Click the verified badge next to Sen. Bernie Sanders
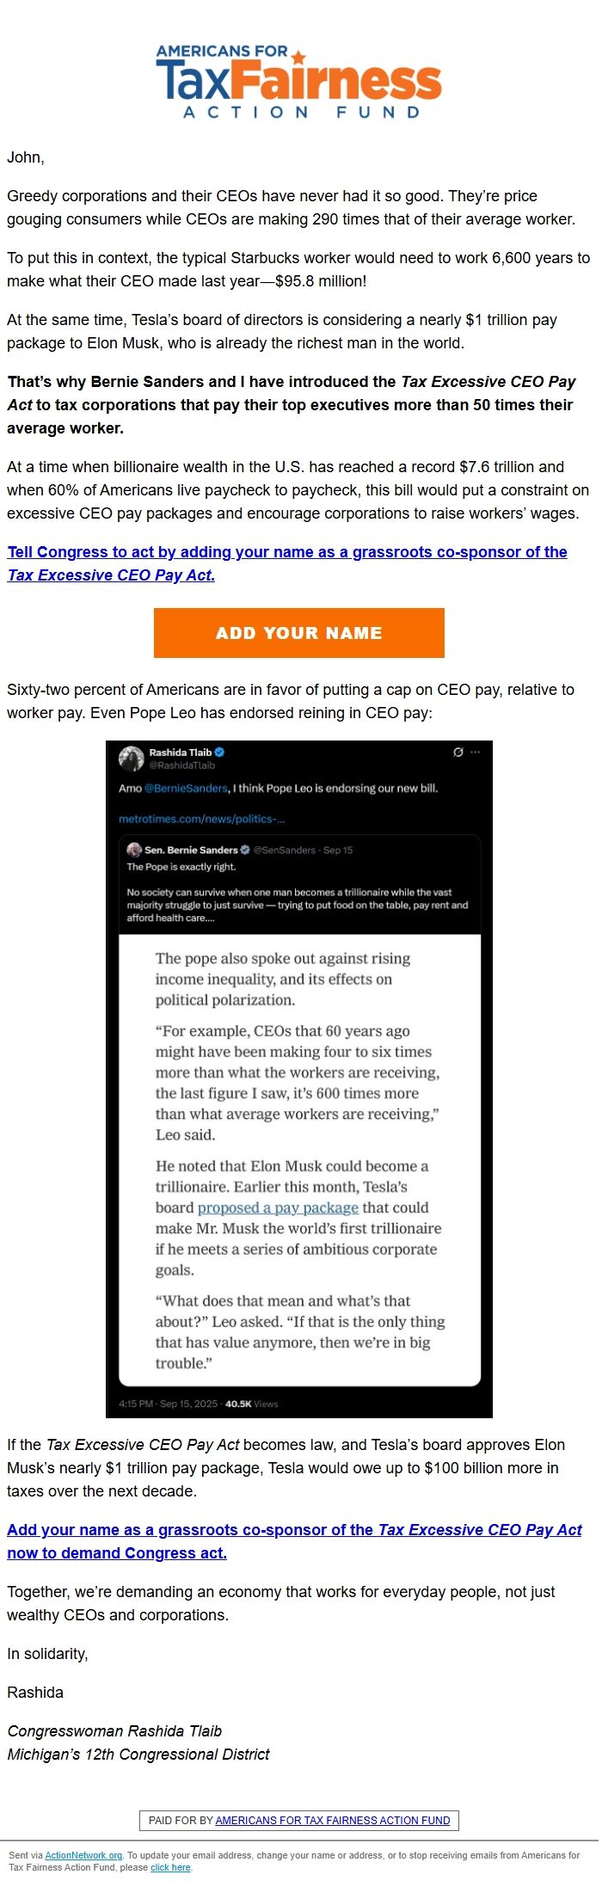The image size is (602, 1899). tap(245, 850)
